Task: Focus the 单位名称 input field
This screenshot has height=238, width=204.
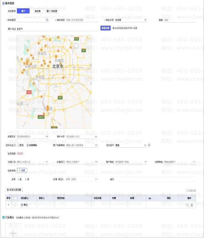Action: click(x=82, y=20)
